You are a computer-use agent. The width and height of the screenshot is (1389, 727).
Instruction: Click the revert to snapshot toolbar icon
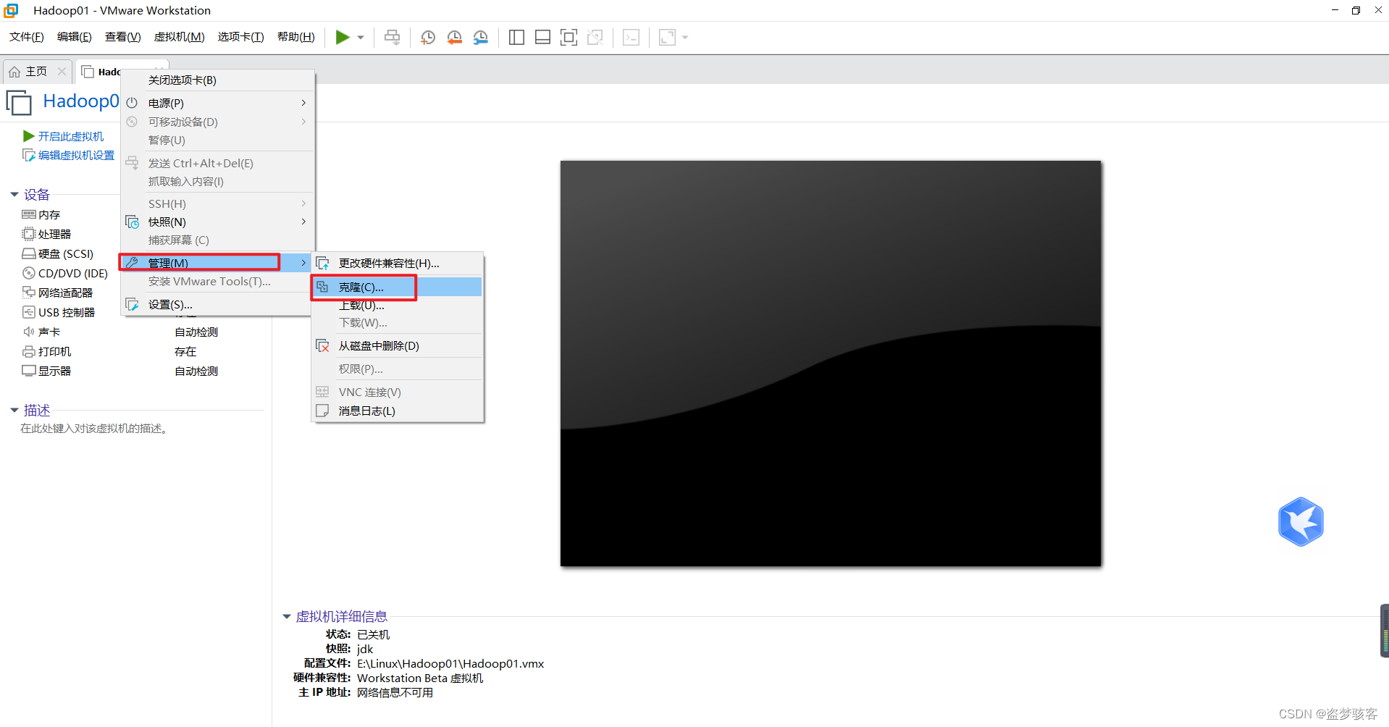click(455, 37)
